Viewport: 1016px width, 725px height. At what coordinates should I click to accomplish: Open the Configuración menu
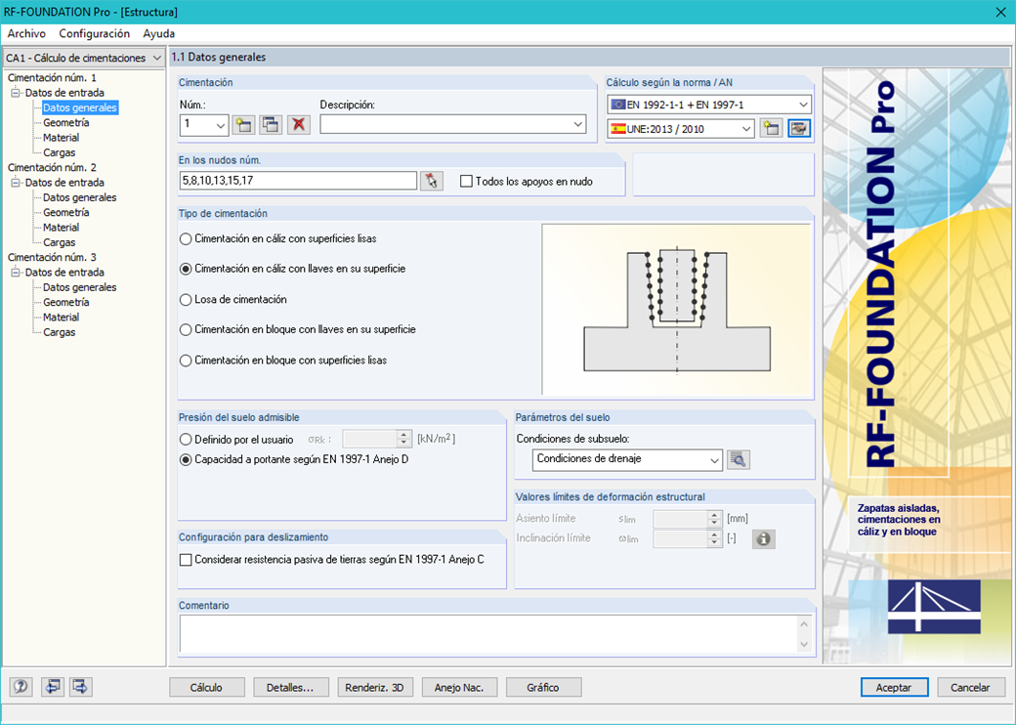point(95,33)
